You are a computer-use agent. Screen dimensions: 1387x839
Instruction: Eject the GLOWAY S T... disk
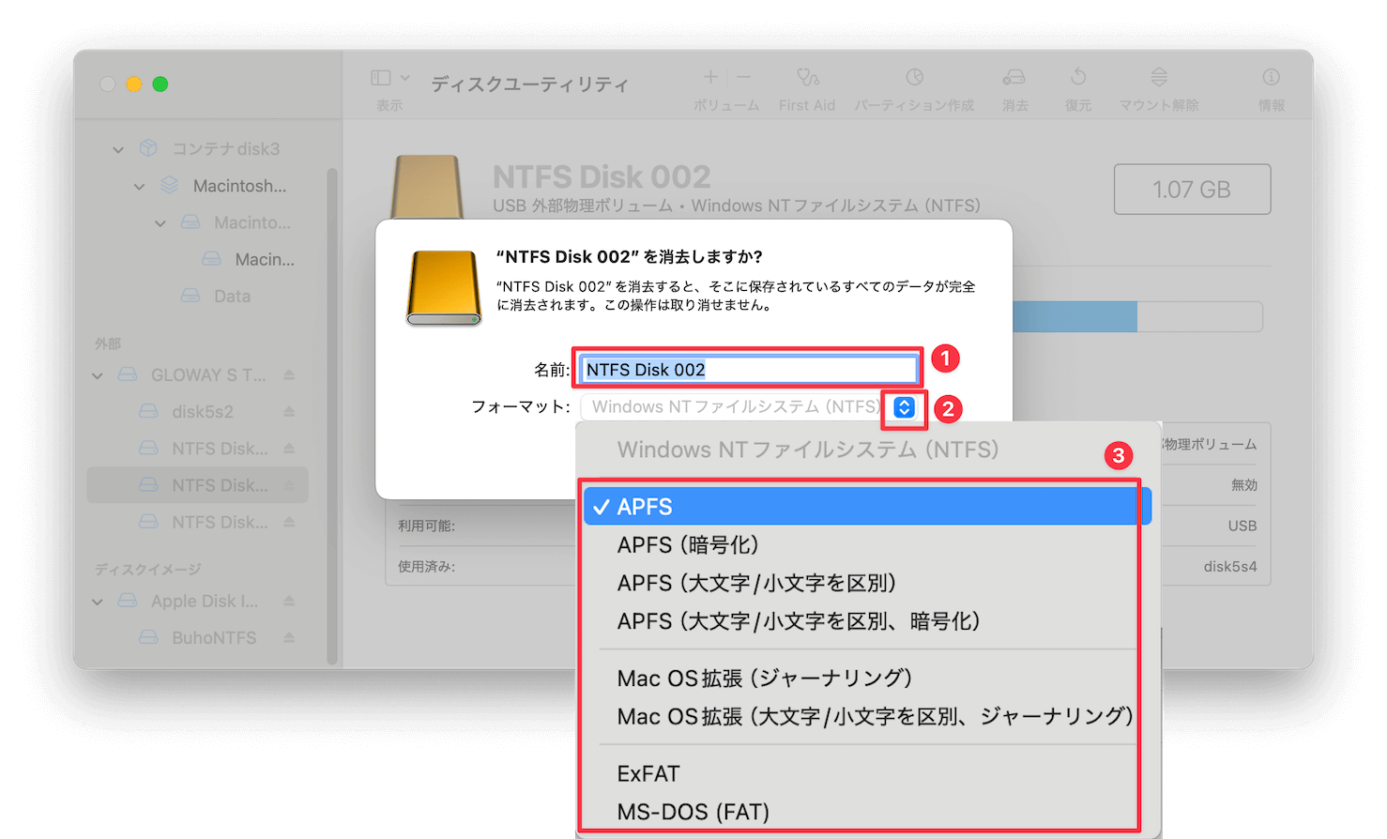pyautogui.click(x=289, y=375)
